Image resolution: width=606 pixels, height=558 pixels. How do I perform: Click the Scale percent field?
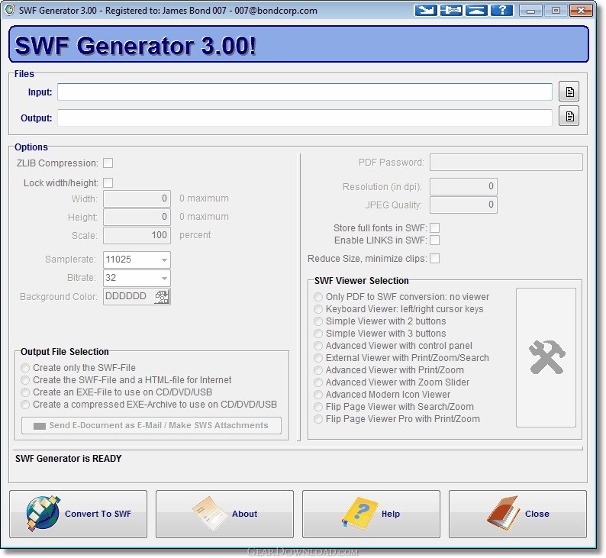137,235
